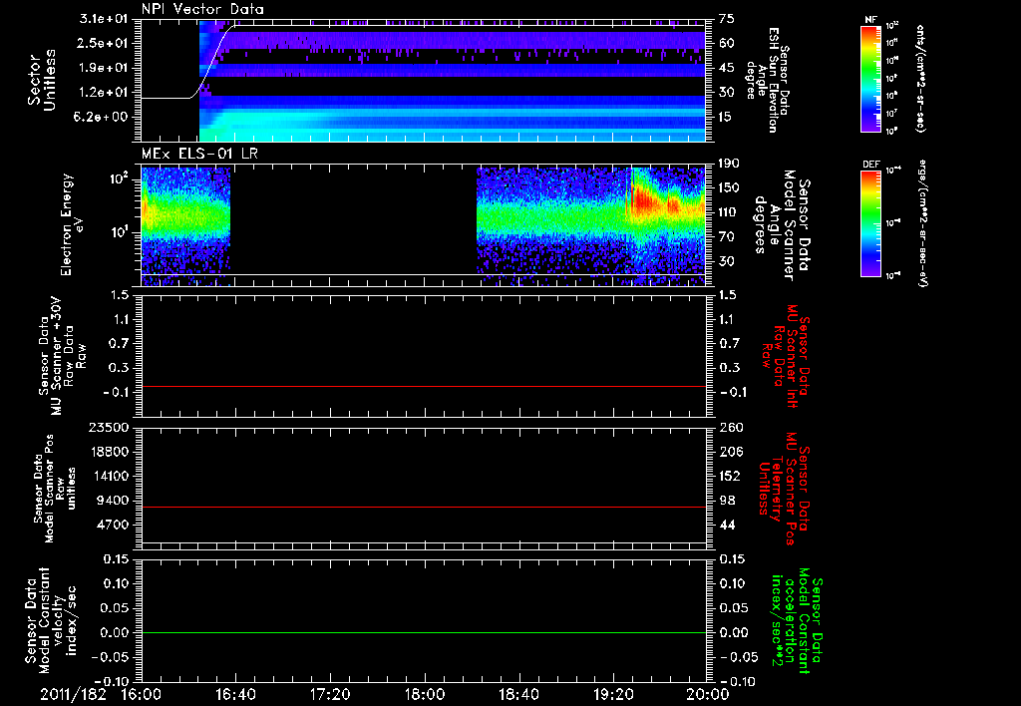
Task: Click the '98' telemetry tick value
Action: point(727,501)
